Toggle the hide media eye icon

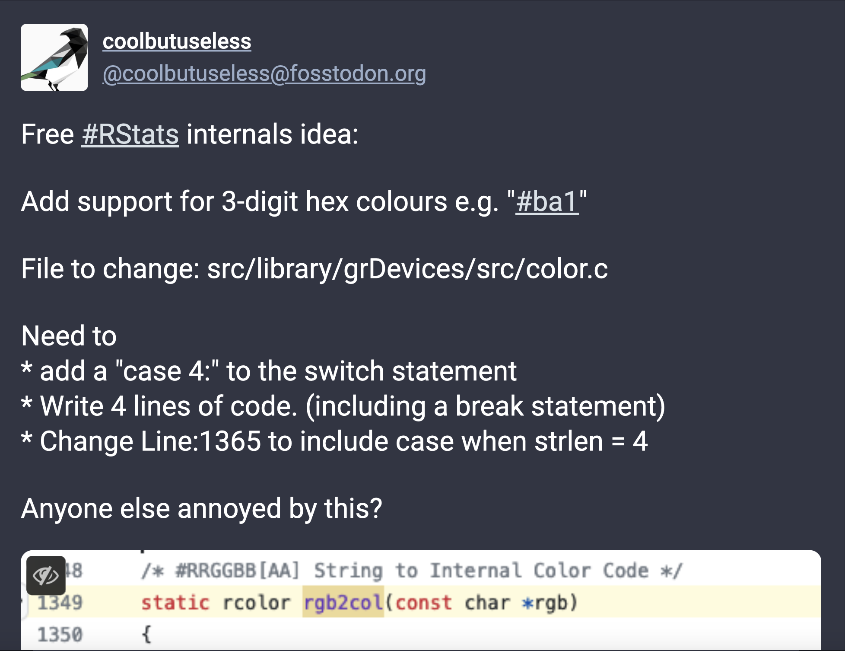pyautogui.click(x=46, y=575)
